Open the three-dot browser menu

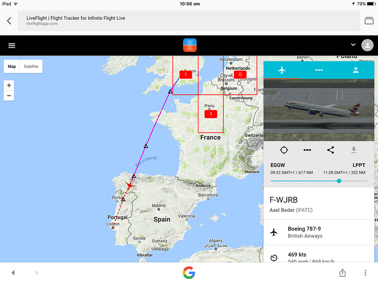coord(365,273)
